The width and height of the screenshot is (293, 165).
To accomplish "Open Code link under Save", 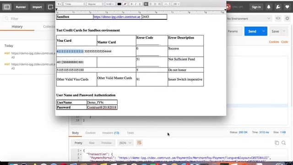I will [284, 42].
